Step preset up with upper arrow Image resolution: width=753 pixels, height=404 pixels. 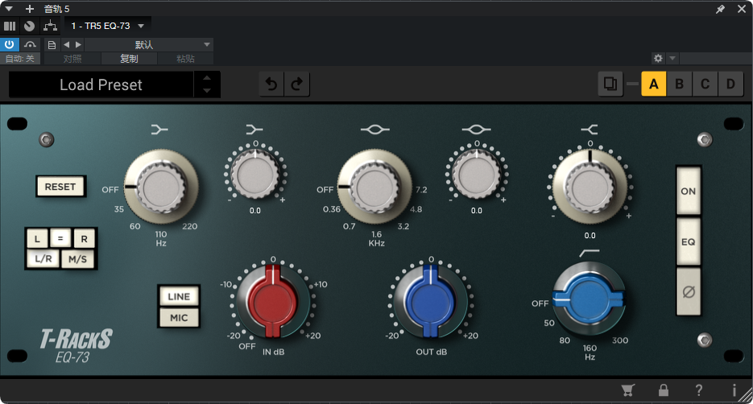click(x=207, y=78)
